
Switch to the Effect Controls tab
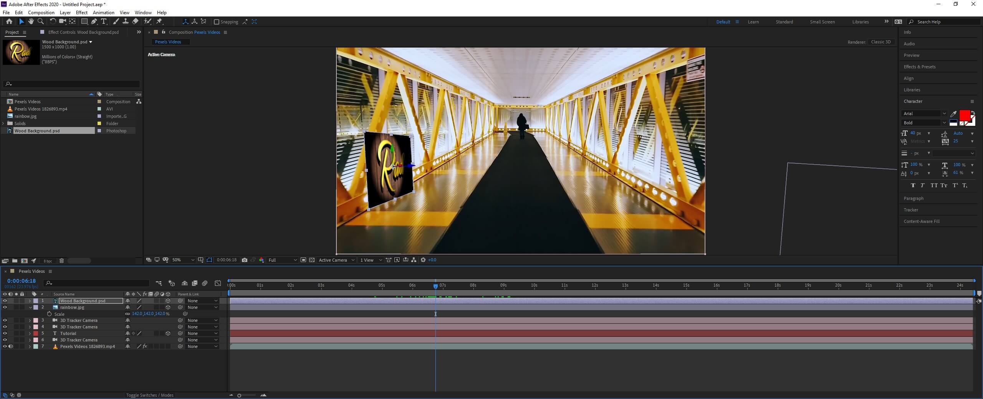(83, 32)
